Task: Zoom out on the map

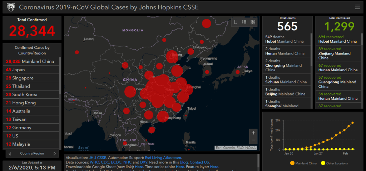Action: (253, 140)
